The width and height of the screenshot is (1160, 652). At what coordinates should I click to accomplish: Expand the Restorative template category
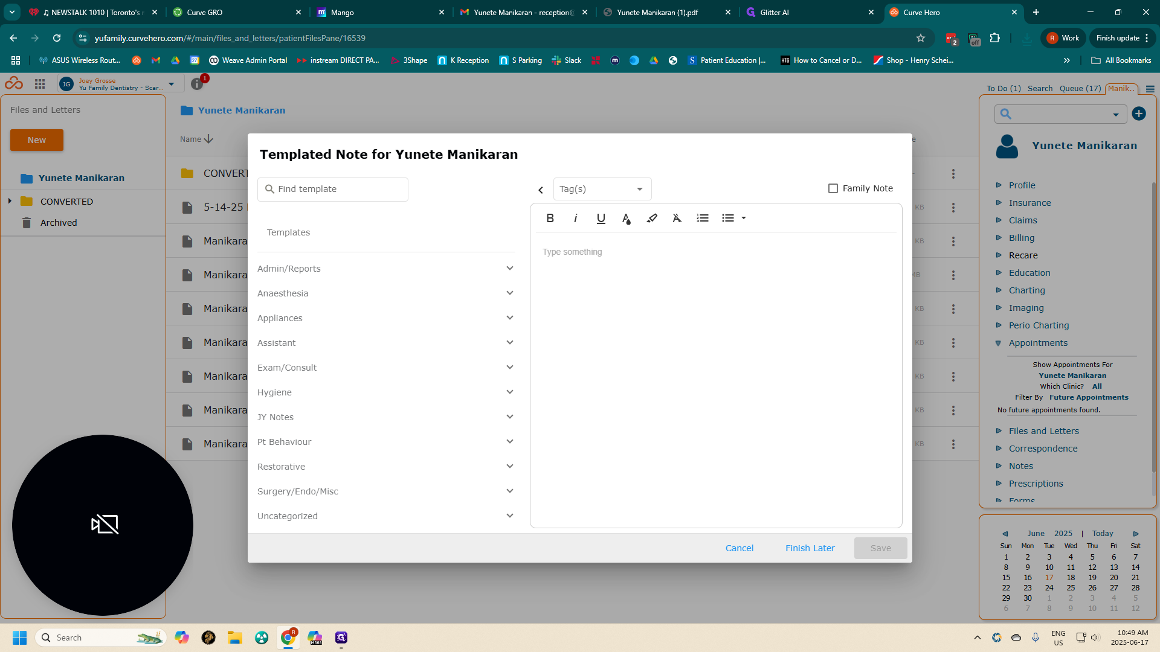coord(385,467)
